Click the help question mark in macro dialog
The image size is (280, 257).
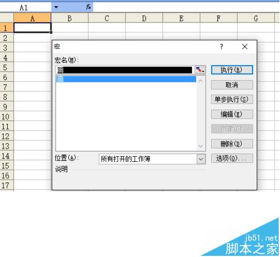(221, 46)
